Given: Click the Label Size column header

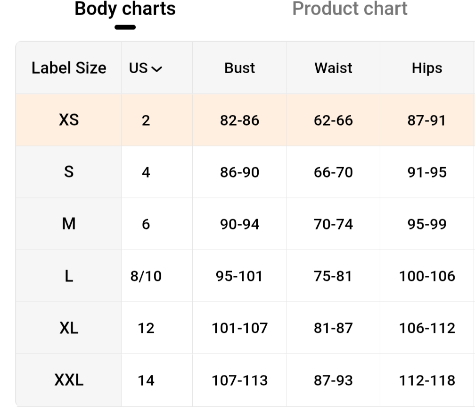Looking at the screenshot, I should point(69,68).
